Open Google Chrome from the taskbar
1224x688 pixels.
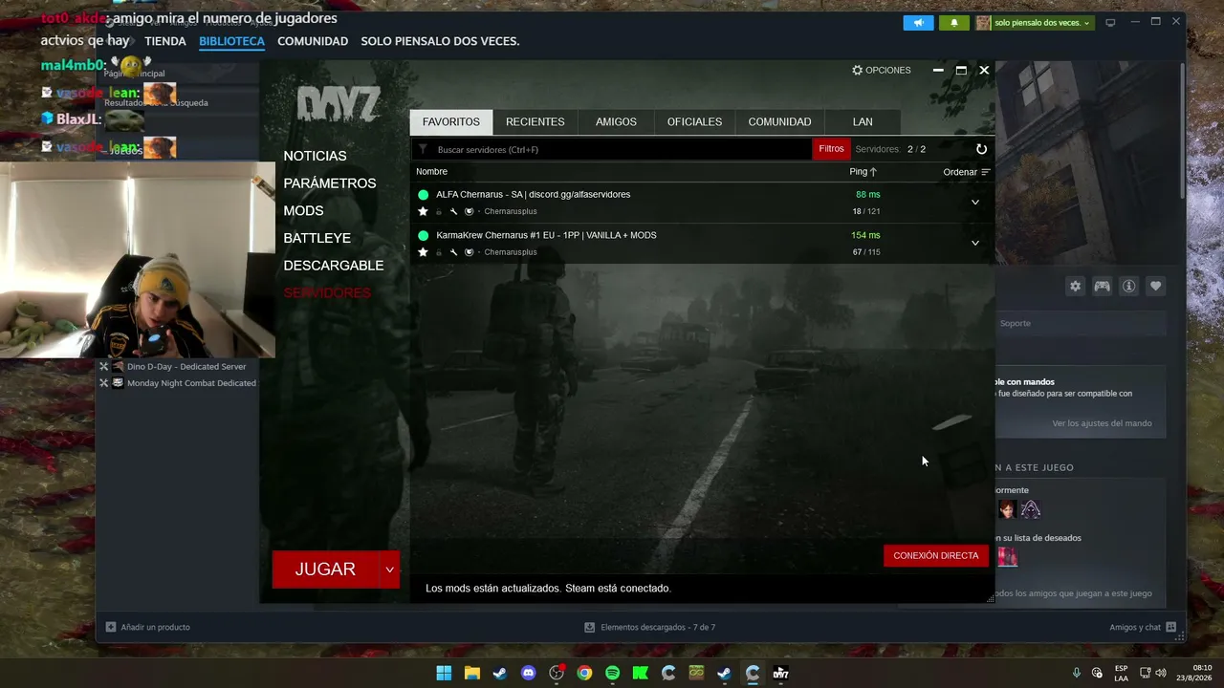(x=584, y=674)
